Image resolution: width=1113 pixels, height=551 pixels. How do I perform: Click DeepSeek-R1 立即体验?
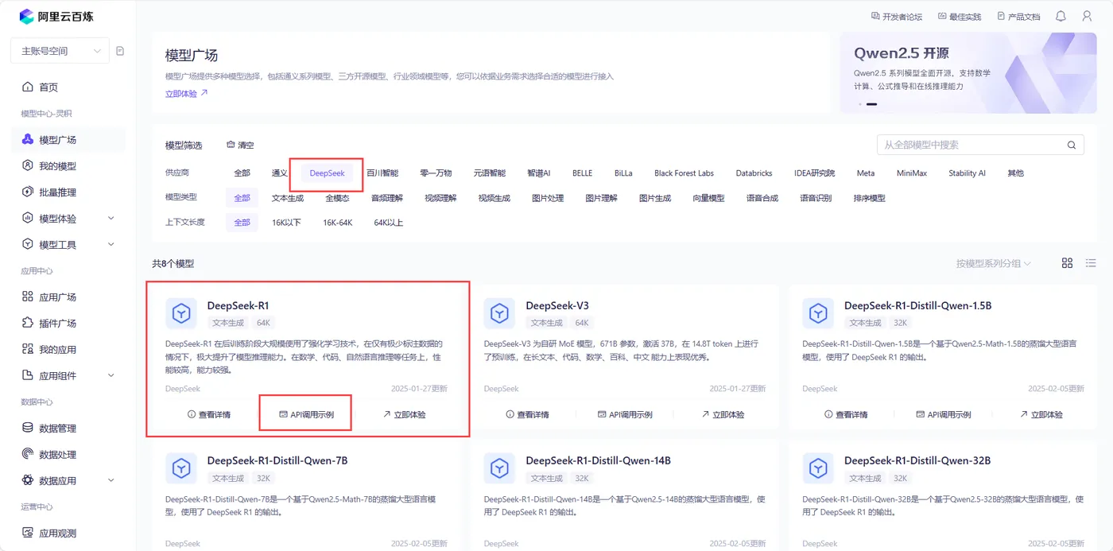(x=405, y=414)
